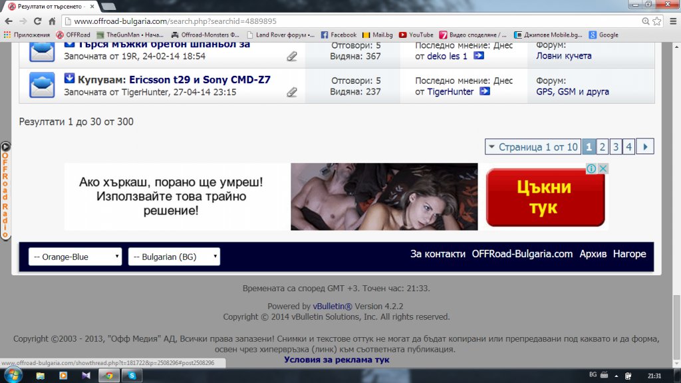681x383 pixels.
Task: Bookmark this page with the star icon
Action: (x=656, y=21)
